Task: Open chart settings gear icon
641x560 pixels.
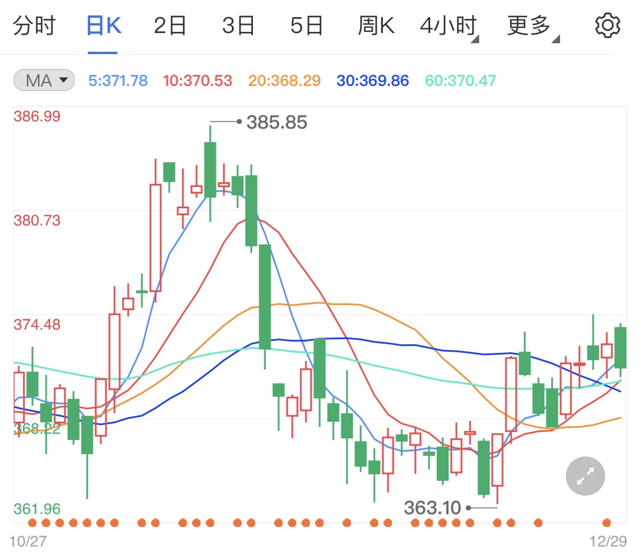Action: coord(607,26)
